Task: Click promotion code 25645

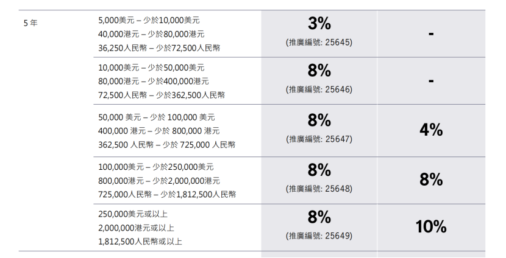Action: (x=319, y=42)
